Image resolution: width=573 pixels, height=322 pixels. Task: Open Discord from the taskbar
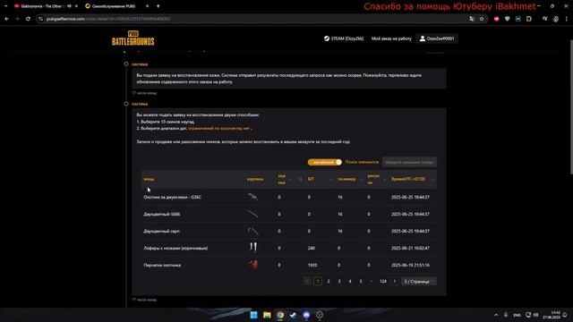click(306, 315)
